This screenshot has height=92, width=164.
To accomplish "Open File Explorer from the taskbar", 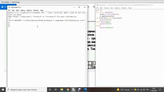I will pyautogui.click(x=62, y=90).
